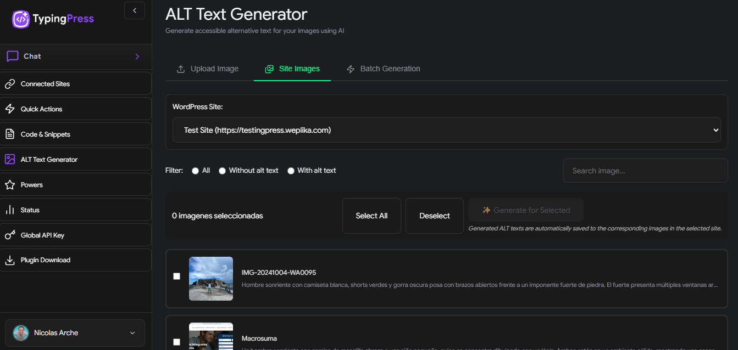The image size is (738, 350).
Task: Select the All filter radio button
Action: (x=195, y=171)
